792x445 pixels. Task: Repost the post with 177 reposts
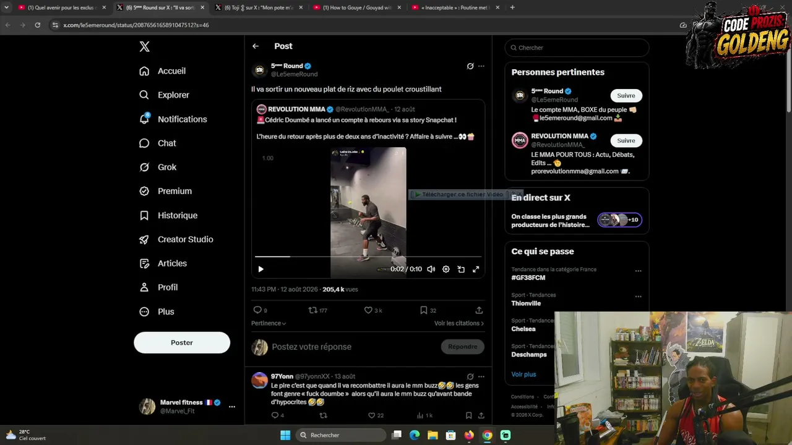coord(317,310)
